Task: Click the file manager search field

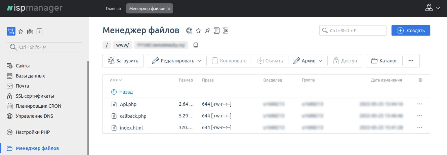Action: pos(353,31)
